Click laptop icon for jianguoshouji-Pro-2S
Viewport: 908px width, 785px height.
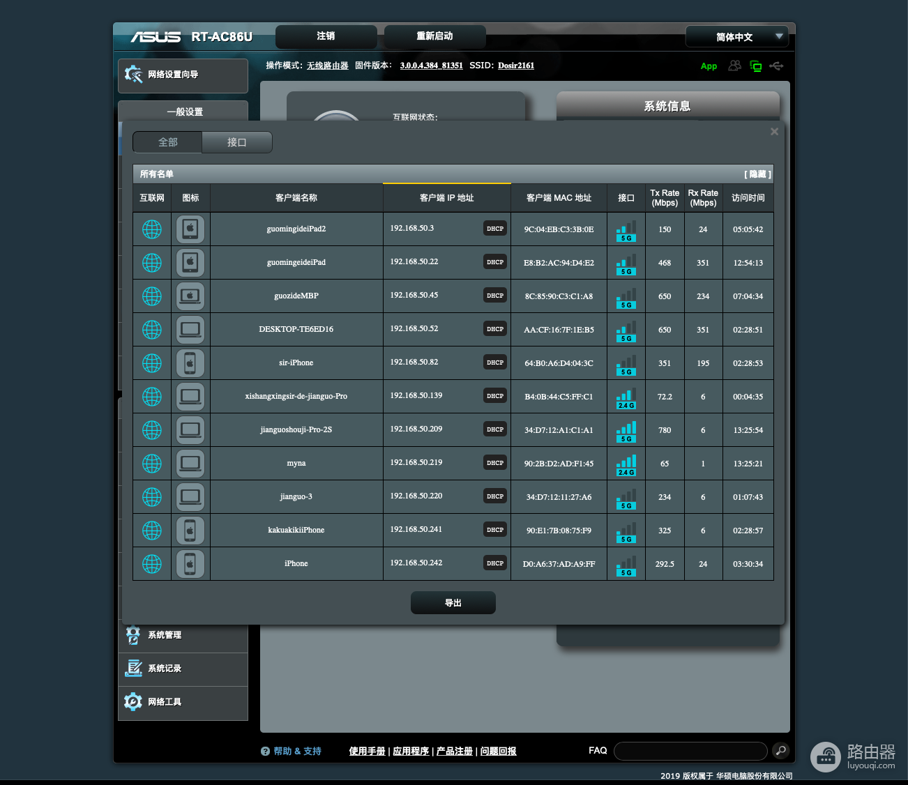190,429
